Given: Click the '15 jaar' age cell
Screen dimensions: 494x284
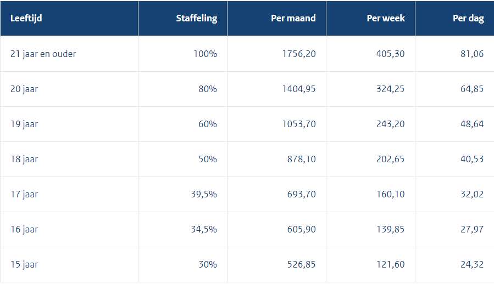Looking at the screenshot, I should point(24,264).
